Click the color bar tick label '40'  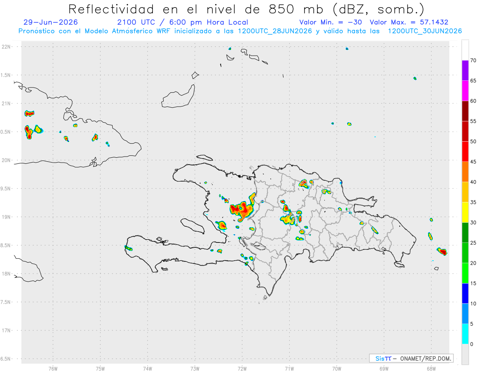[x=473, y=182]
